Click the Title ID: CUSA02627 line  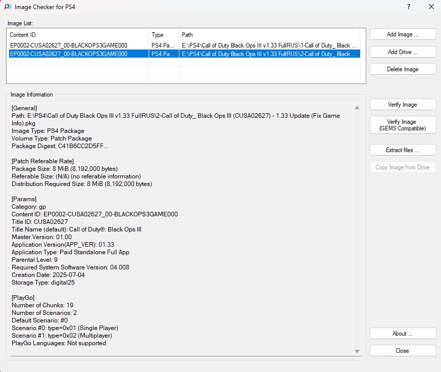(40, 222)
